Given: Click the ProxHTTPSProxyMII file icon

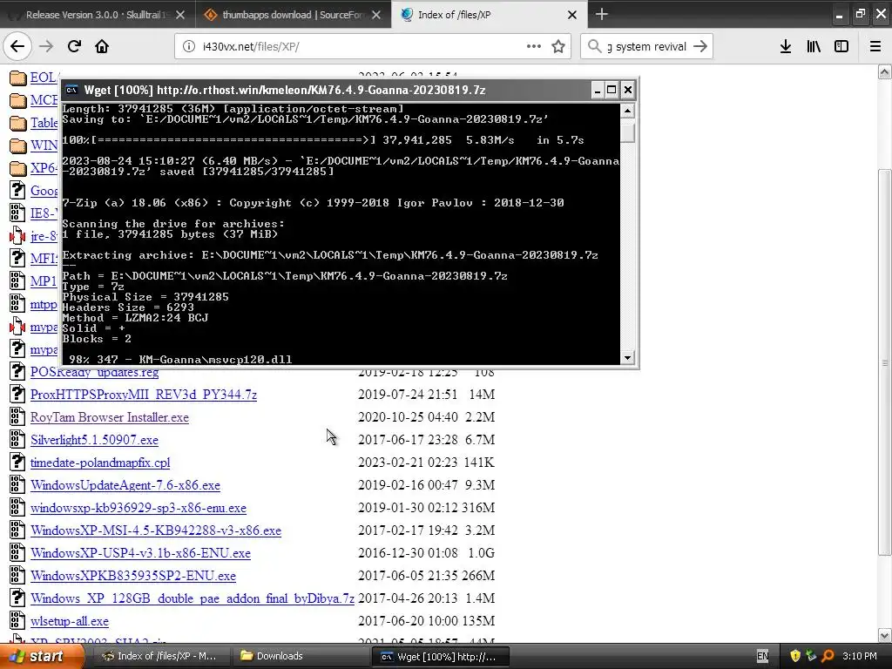Looking at the screenshot, I should click(17, 394).
